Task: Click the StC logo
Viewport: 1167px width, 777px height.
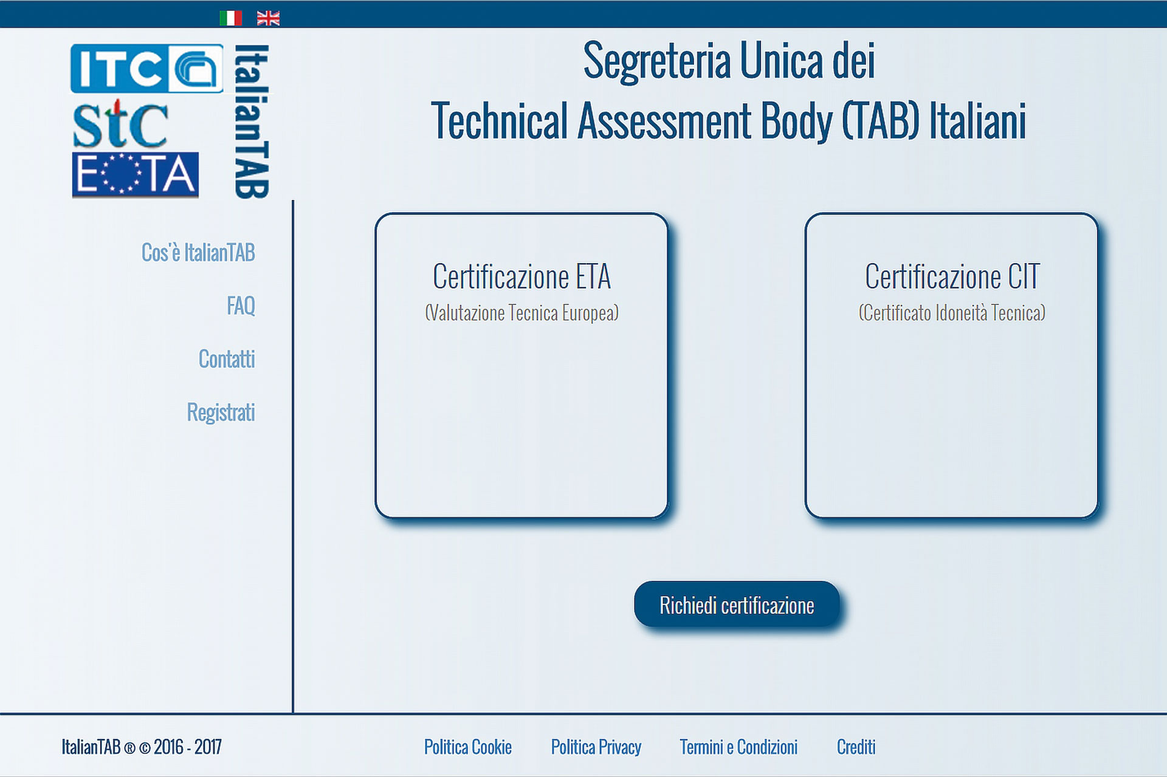Action: tap(120, 125)
